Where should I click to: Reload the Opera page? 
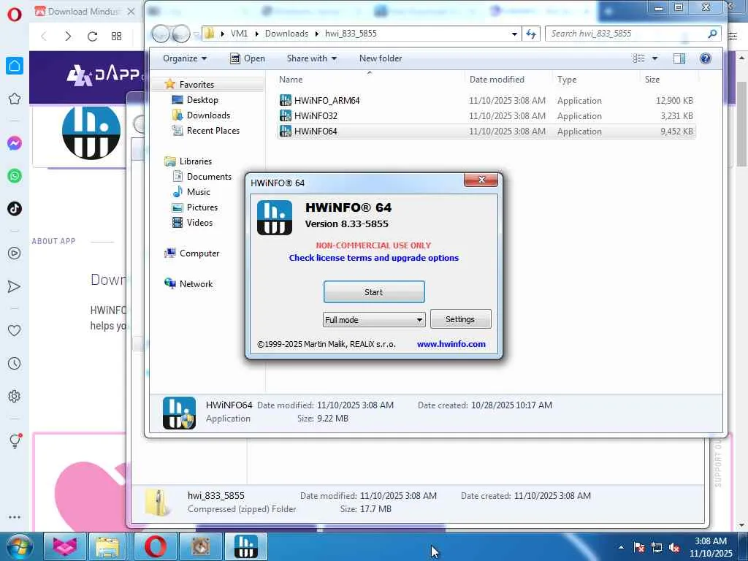(92, 37)
